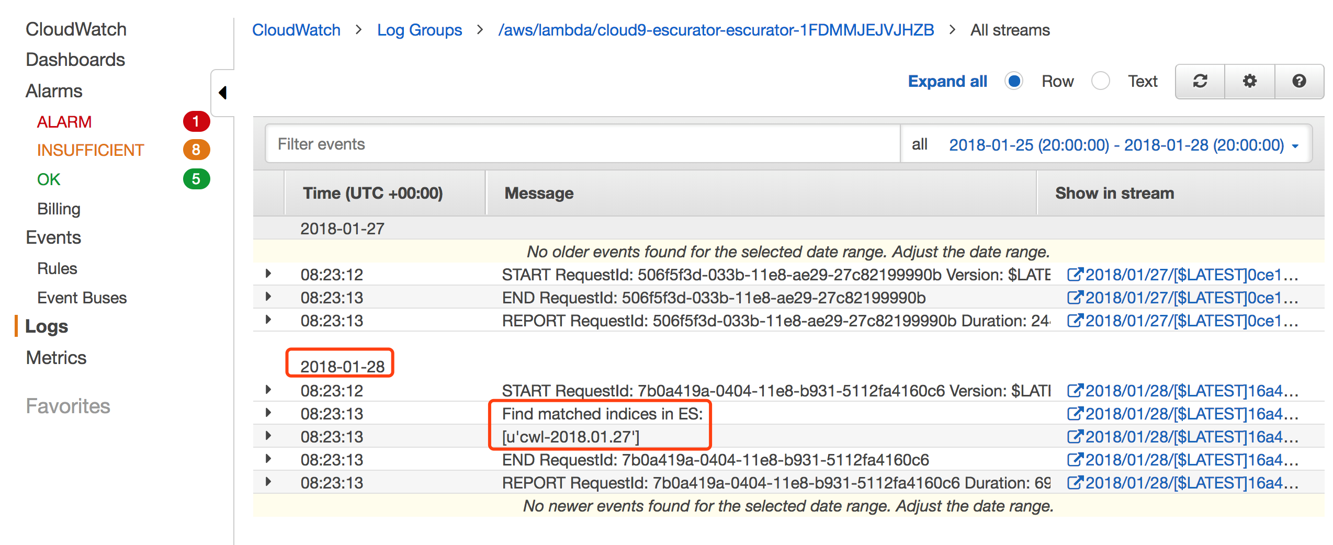Select the Row view radio button

1014,81
